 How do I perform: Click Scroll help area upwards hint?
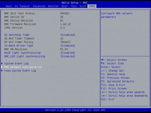123,92
